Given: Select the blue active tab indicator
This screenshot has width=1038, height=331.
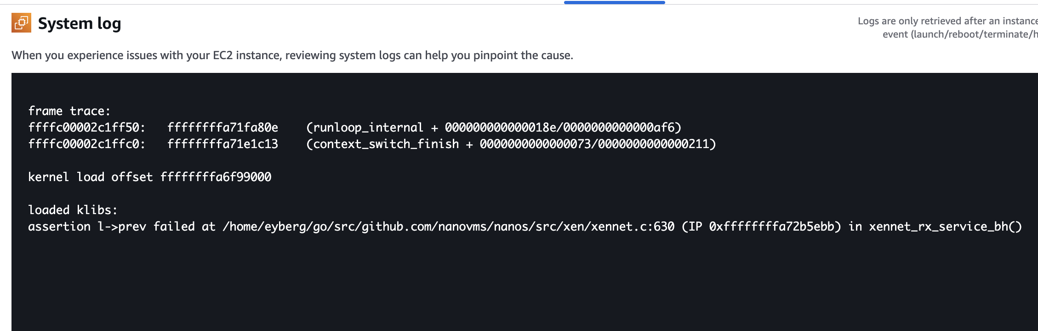Looking at the screenshot, I should tap(614, 2).
